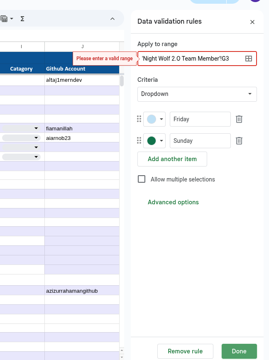Viewport: 269px width, 360px height.
Task: Enable Allow multiple selections checkbox
Action: point(142,179)
